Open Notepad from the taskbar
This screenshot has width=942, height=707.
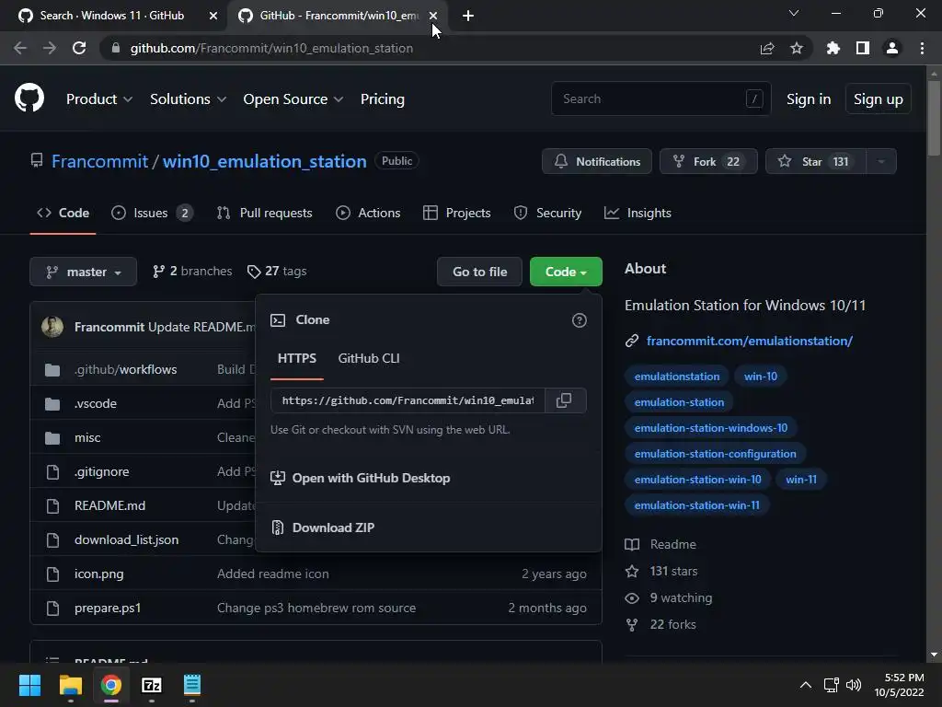[x=192, y=685]
